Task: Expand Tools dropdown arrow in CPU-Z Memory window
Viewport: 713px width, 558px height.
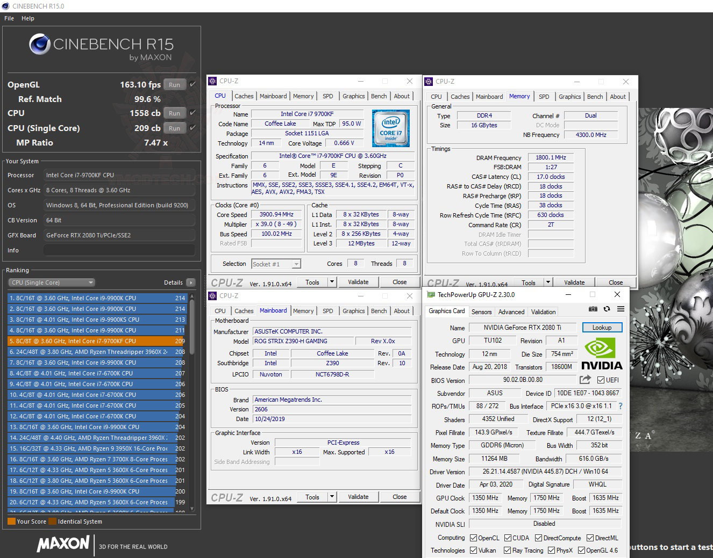Action: (548, 282)
